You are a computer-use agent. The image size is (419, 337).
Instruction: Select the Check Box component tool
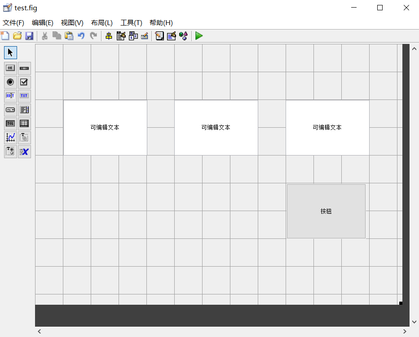click(24, 82)
